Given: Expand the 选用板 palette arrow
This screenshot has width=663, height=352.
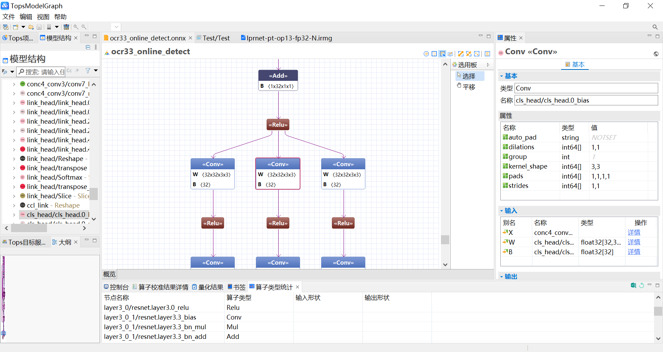Looking at the screenshot, I should tap(488, 65).
